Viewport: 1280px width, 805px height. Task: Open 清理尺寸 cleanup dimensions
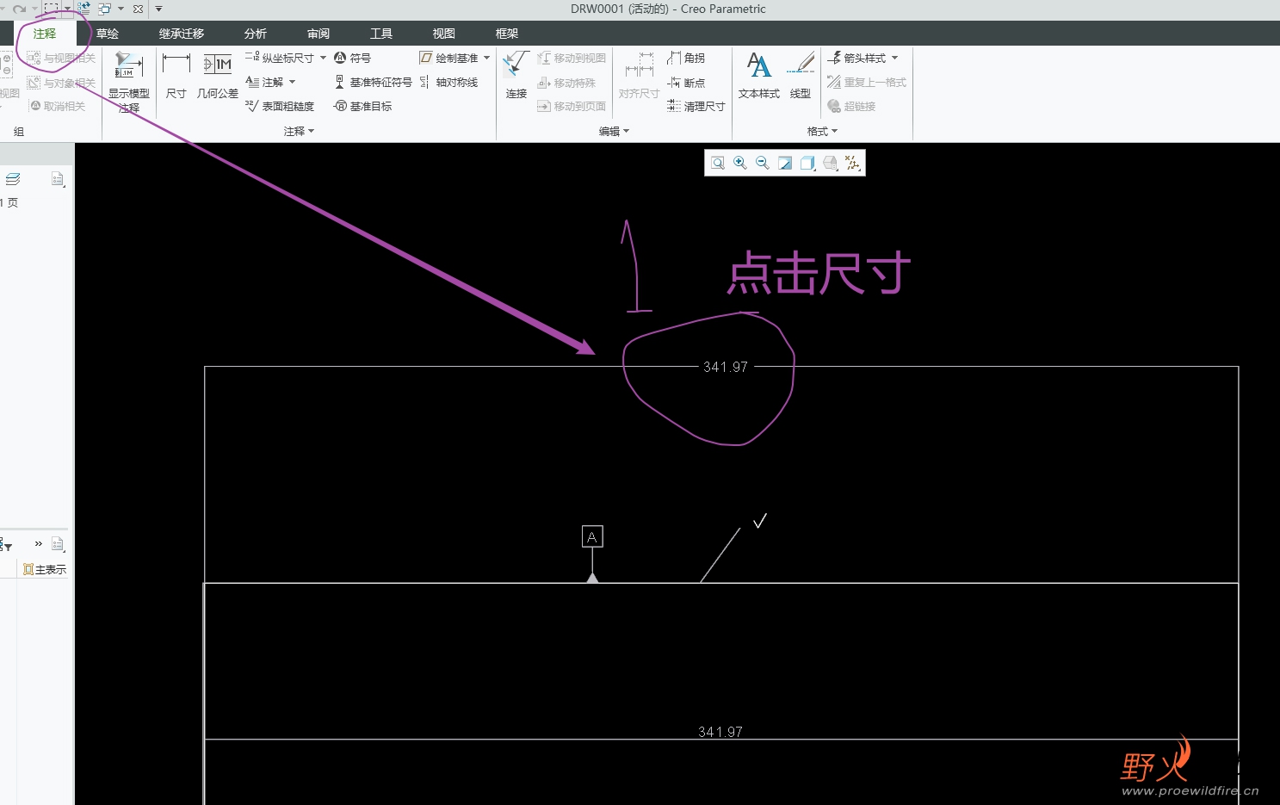tap(696, 106)
